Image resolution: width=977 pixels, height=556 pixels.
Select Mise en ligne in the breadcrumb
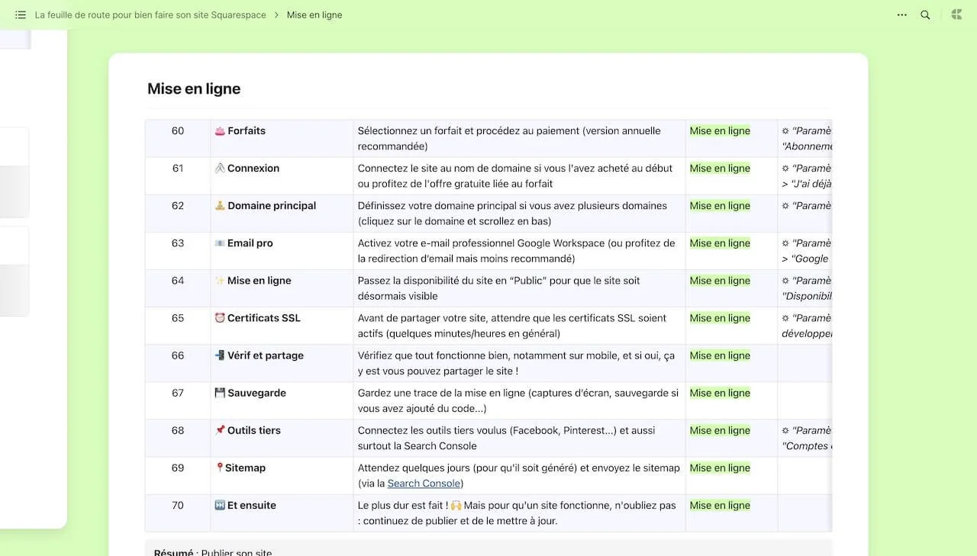314,14
